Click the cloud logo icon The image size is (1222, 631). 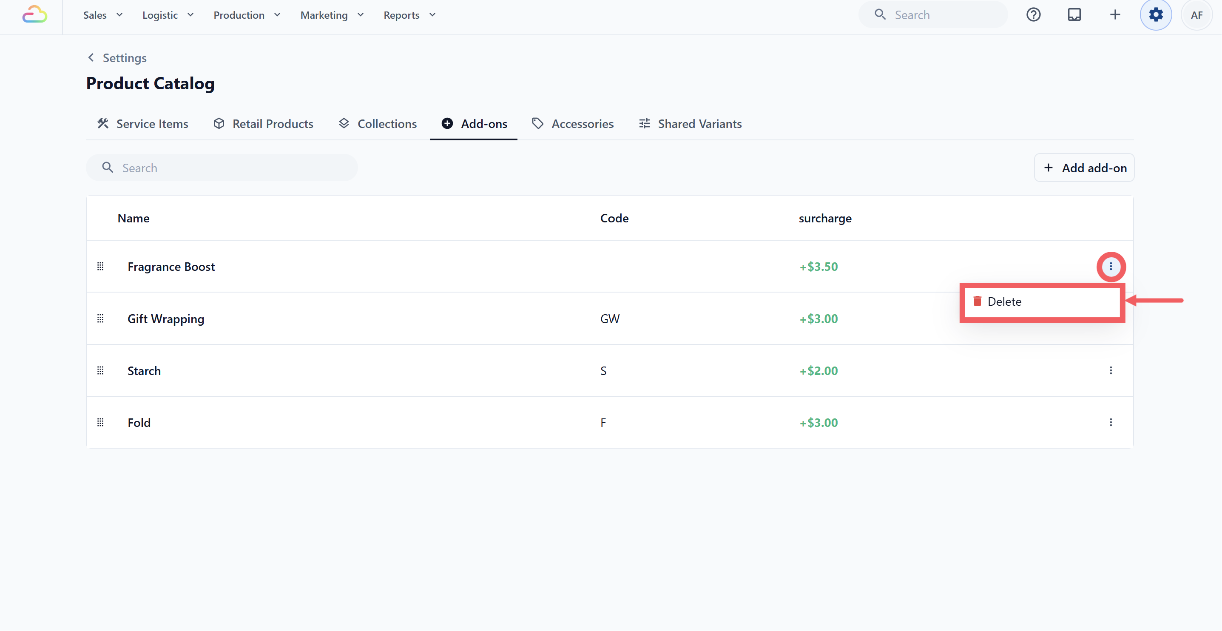[34, 15]
